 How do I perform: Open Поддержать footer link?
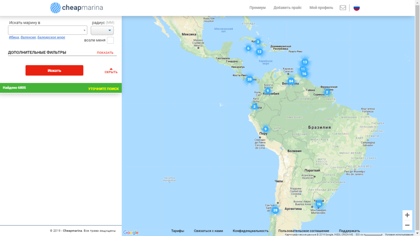pyautogui.click(x=349, y=231)
